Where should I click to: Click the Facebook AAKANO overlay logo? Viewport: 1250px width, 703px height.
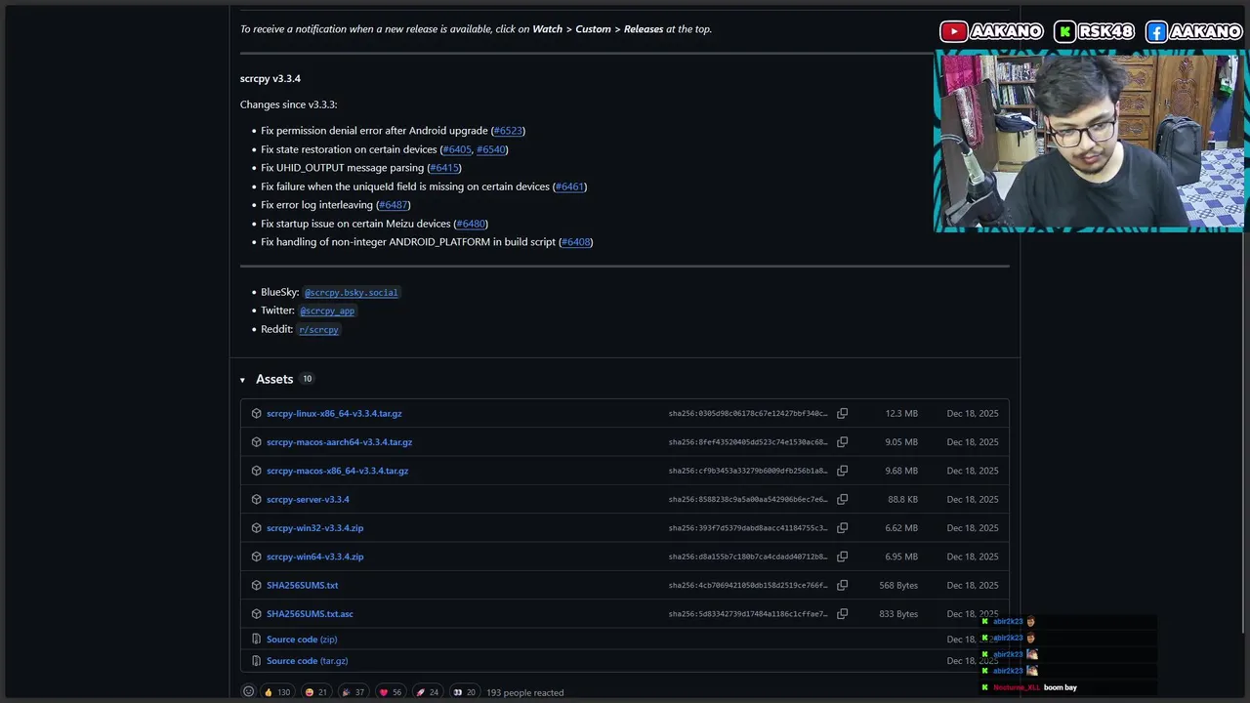(x=1193, y=32)
